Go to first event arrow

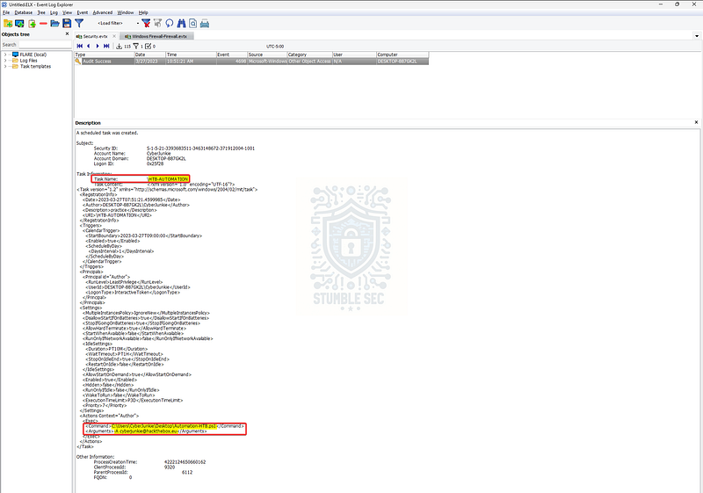[80, 47]
